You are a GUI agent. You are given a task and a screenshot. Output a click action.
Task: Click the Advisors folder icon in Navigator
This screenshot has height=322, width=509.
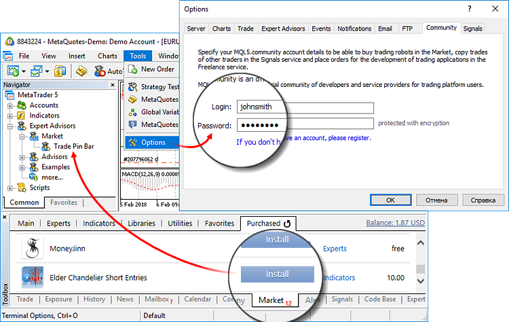point(34,157)
